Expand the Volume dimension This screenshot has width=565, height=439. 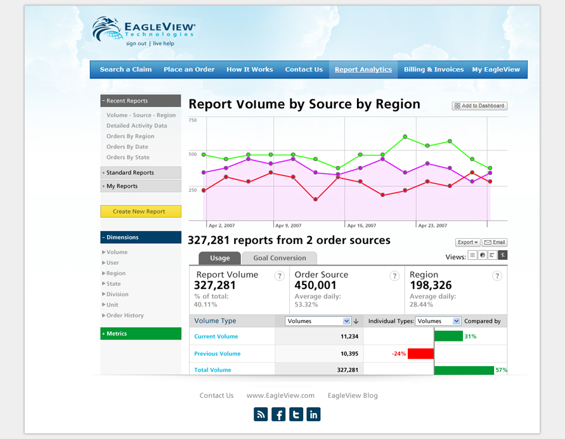(x=115, y=252)
